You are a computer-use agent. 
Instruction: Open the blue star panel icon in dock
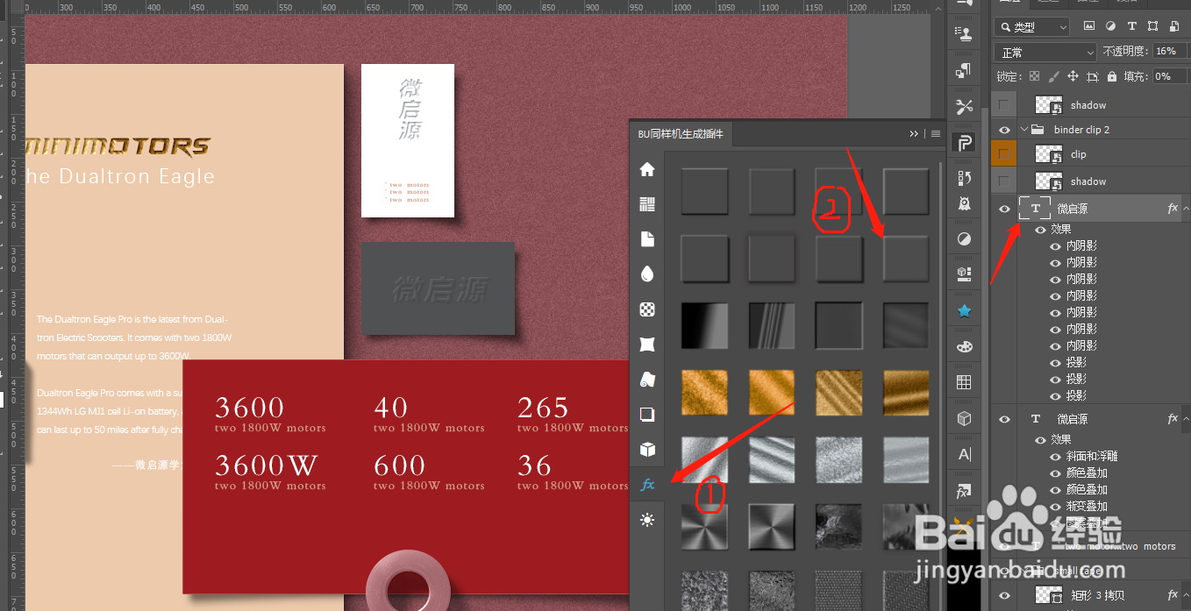tap(965, 310)
